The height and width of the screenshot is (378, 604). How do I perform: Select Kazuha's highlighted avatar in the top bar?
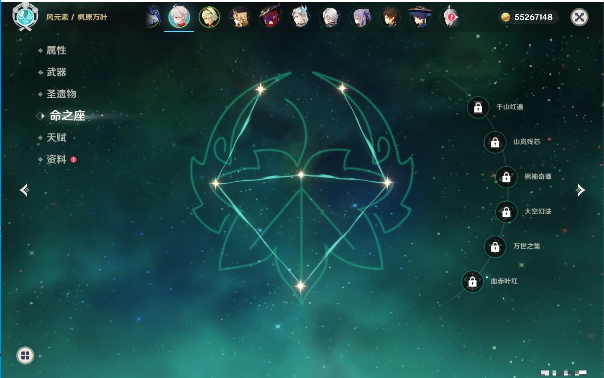pos(179,17)
